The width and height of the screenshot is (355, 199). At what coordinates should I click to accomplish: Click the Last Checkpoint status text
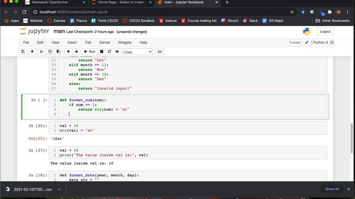(x=90, y=32)
